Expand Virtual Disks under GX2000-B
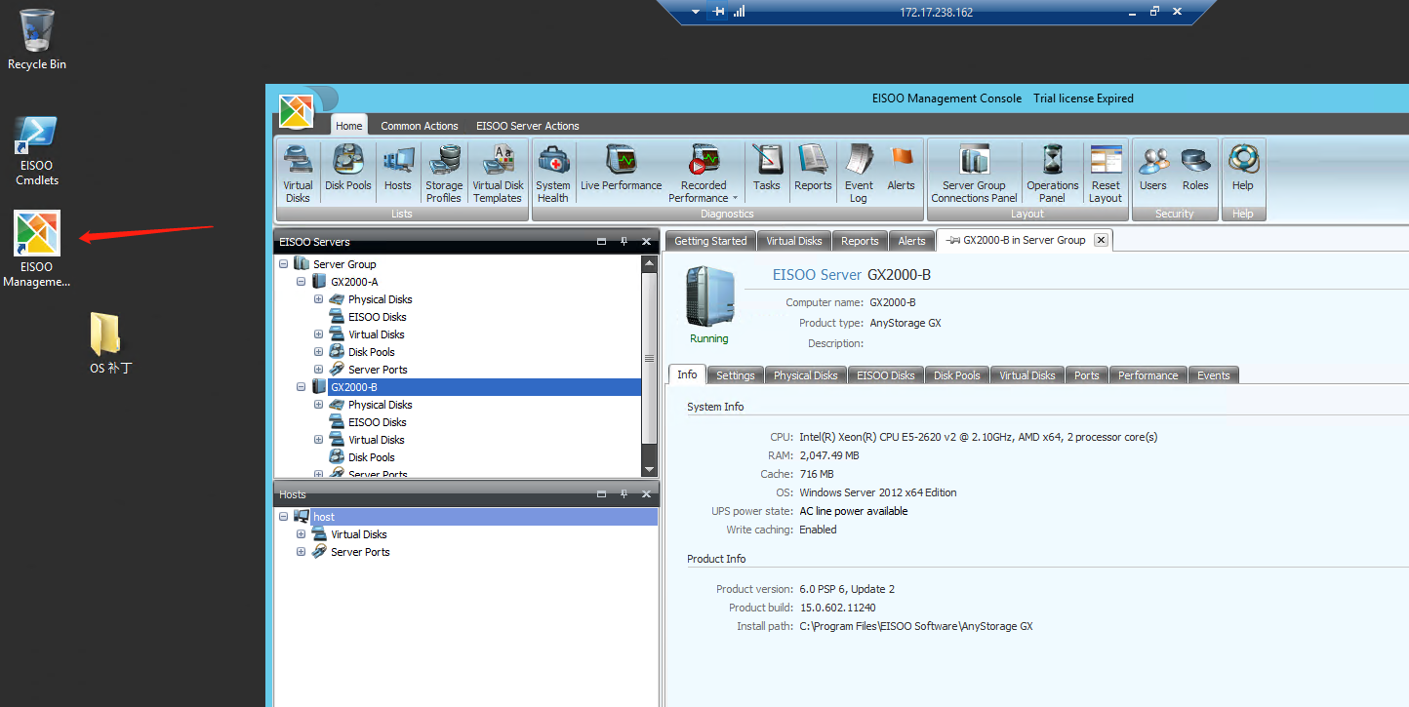This screenshot has width=1409, height=707. tap(318, 440)
